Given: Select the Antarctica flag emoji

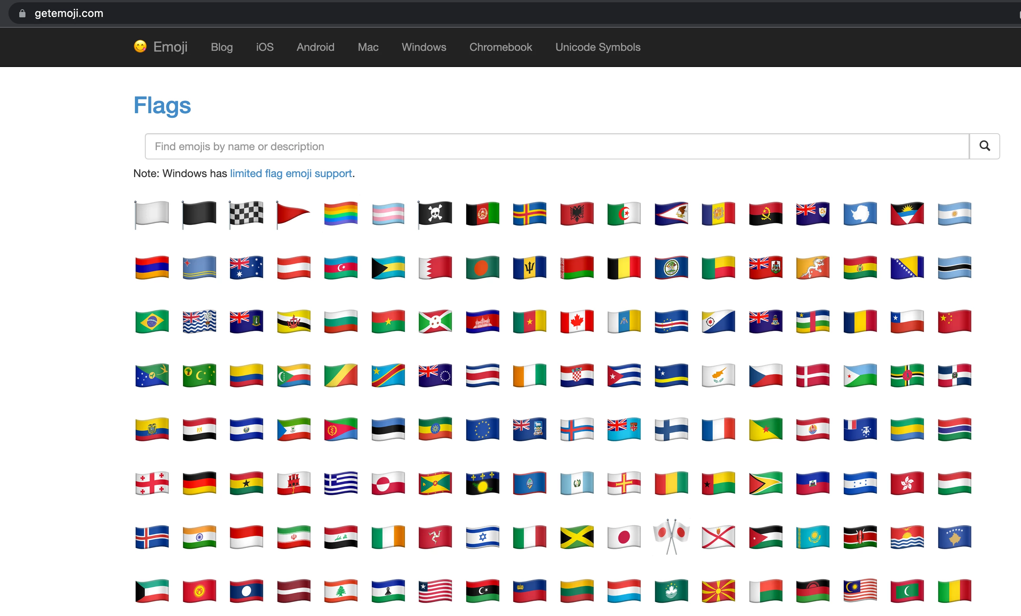Looking at the screenshot, I should pyautogui.click(x=860, y=214).
